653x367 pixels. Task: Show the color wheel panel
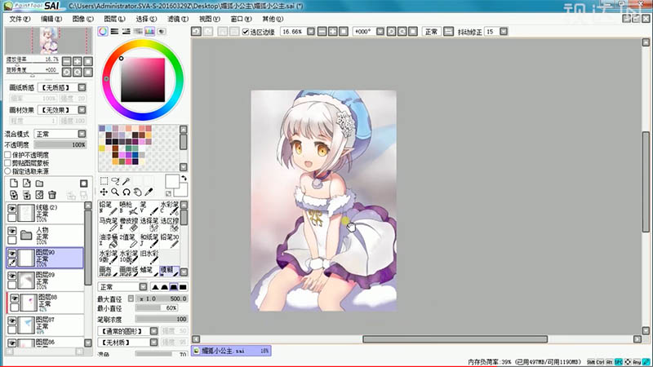(x=103, y=32)
